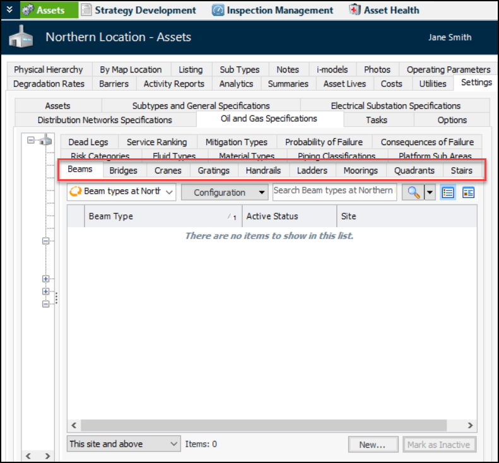
Task: Open the Summaries tab
Action: click(x=288, y=84)
